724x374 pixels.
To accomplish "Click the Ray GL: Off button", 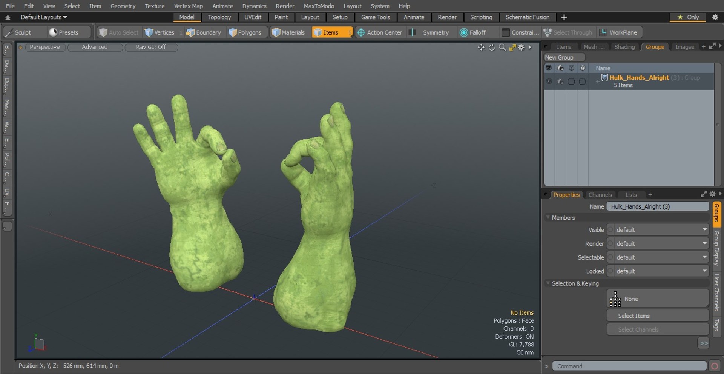I will click(x=151, y=47).
